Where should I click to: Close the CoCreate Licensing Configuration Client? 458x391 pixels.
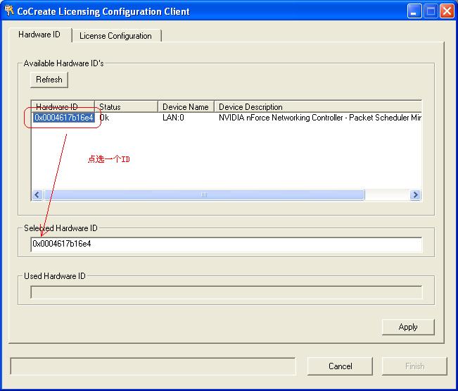click(447, 11)
